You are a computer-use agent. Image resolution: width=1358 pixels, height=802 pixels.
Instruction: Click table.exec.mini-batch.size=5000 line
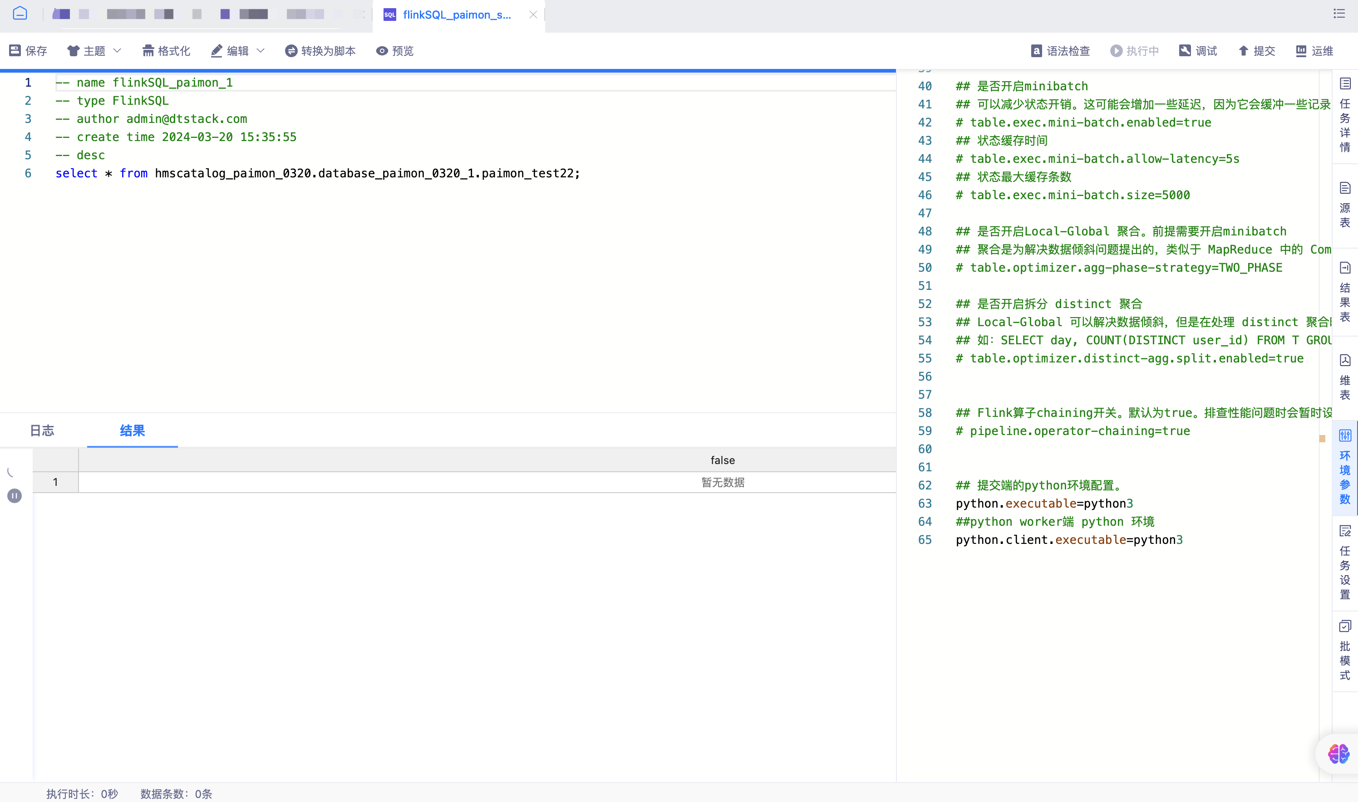1073,195
